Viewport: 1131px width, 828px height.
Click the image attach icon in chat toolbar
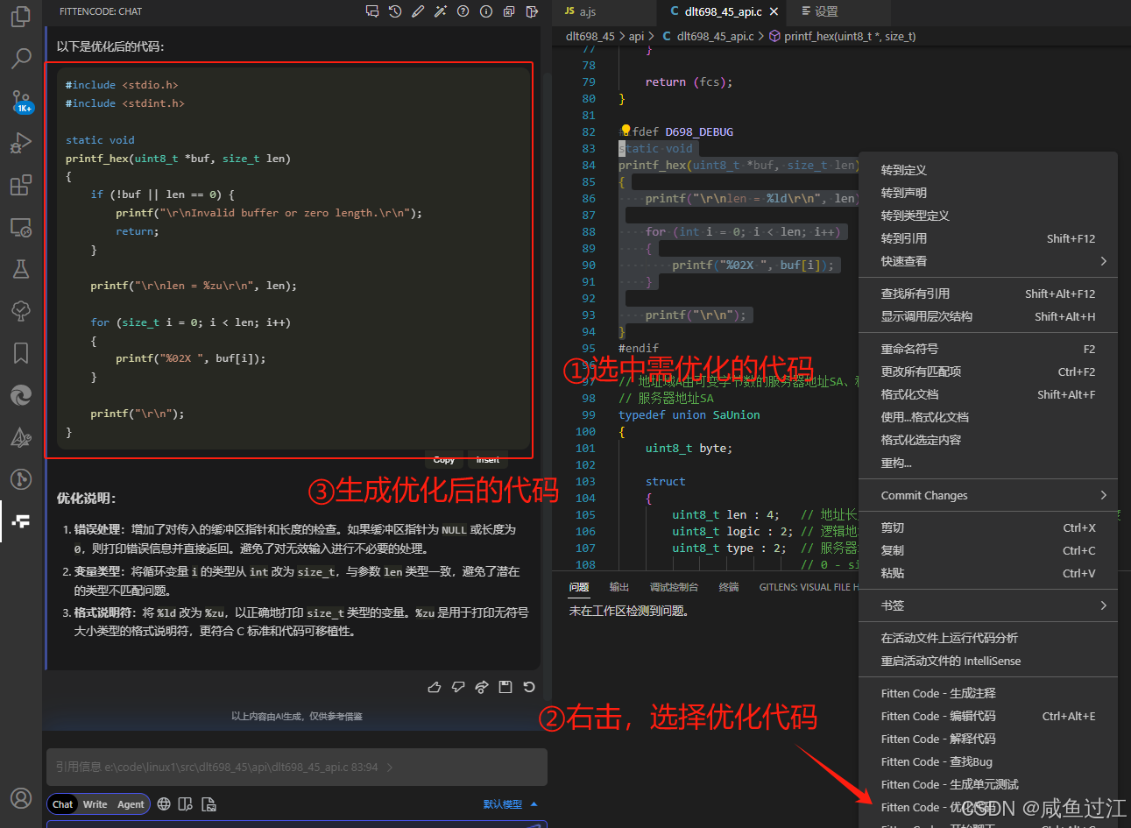coord(209,803)
